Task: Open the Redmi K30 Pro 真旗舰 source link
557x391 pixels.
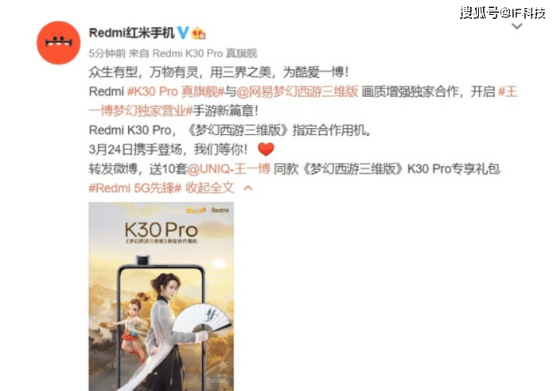Action: point(204,53)
